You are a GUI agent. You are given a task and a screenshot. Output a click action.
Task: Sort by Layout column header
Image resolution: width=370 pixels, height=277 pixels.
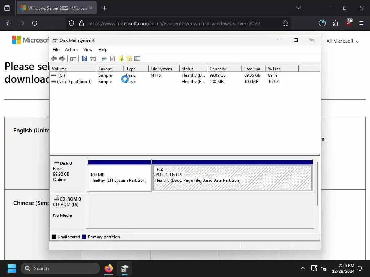point(110,69)
